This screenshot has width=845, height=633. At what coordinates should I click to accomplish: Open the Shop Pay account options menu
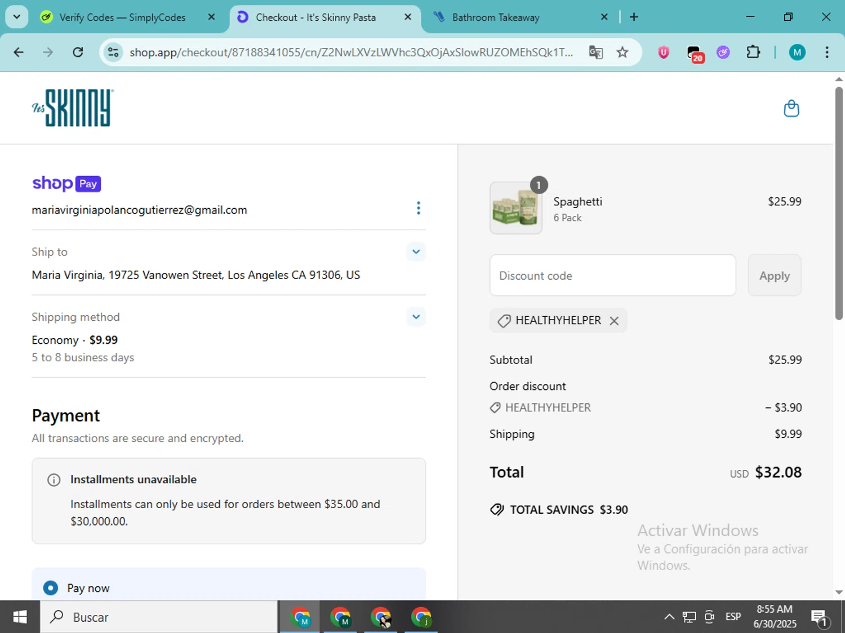click(418, 208)
